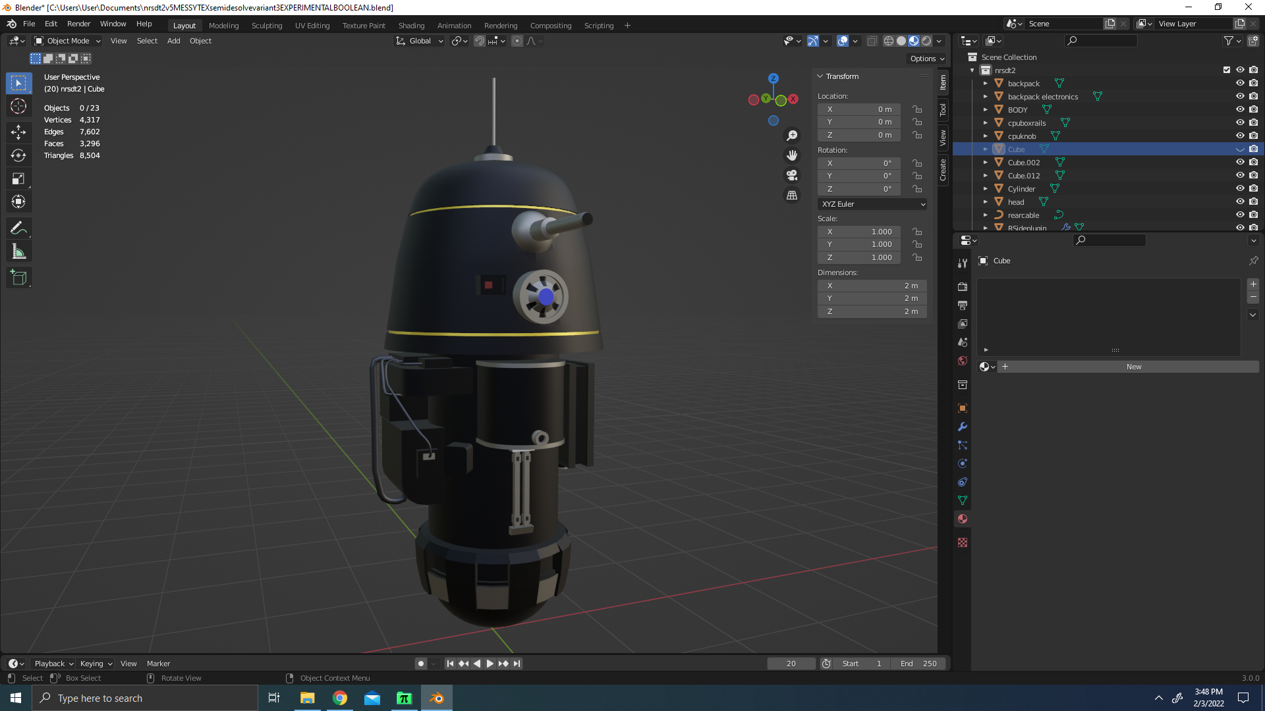The width and height of the screenshot is (1265, 711).
Task: Select the Measure tool
Action: coord(18,251)
